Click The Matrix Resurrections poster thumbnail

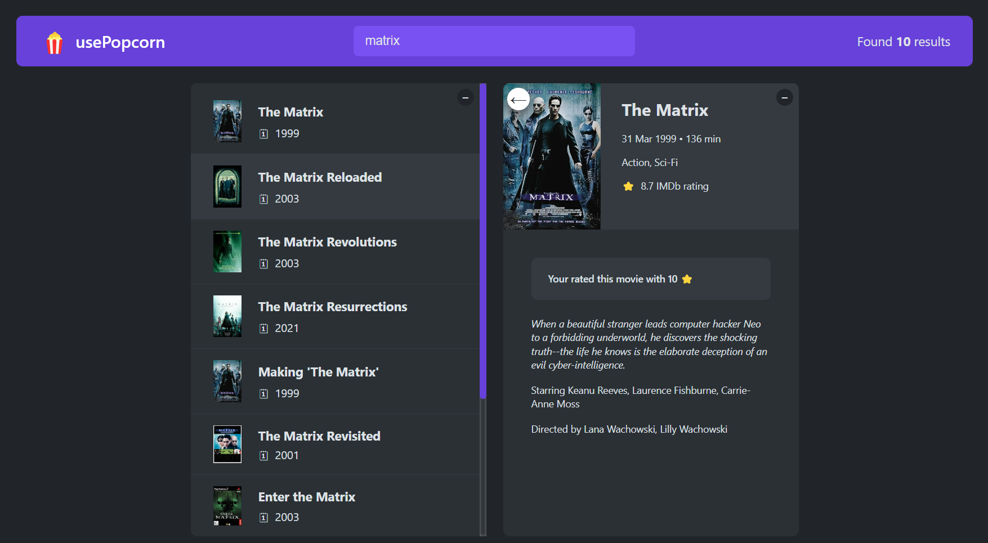click(227, 316)
